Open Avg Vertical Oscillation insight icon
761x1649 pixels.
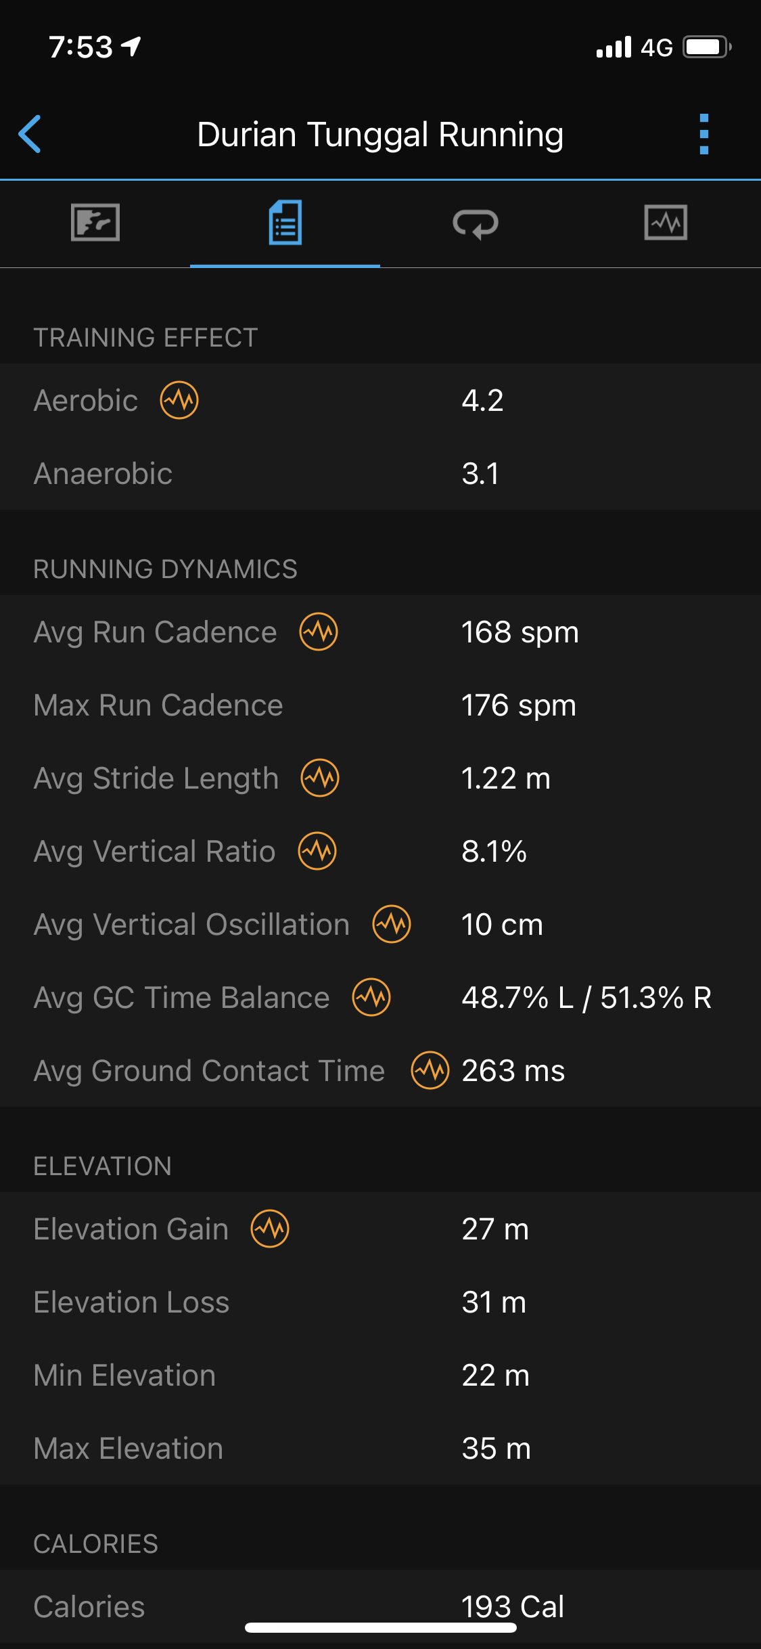coord(392,924)
